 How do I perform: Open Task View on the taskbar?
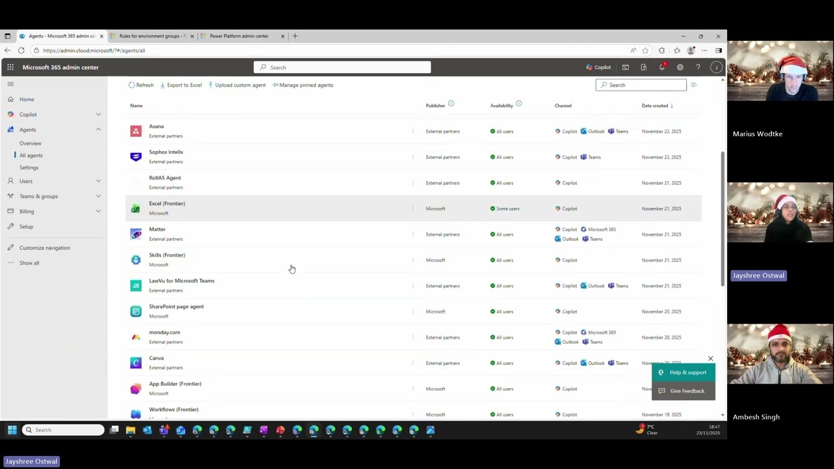[x=114, y=430]
